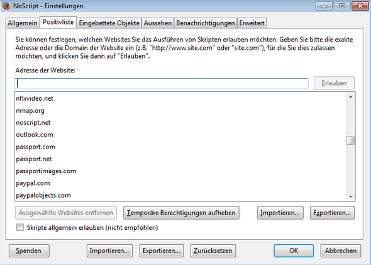Switch to the Aussehen tab
This screenshot has width=371, height=265.
[158, 23]
